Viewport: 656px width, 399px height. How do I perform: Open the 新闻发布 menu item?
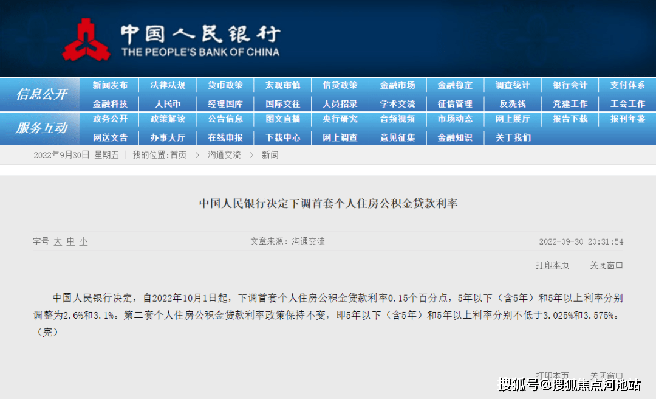(110, 85)
